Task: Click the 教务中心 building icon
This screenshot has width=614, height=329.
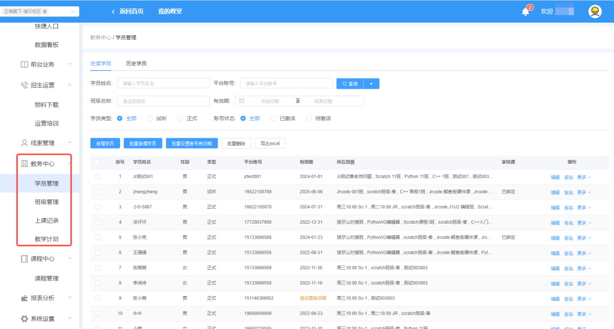Action: click(x=24, y=164)
